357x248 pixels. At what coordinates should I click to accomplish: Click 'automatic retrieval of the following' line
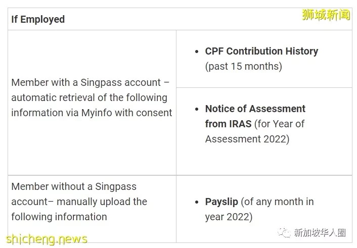pos(89,97)
